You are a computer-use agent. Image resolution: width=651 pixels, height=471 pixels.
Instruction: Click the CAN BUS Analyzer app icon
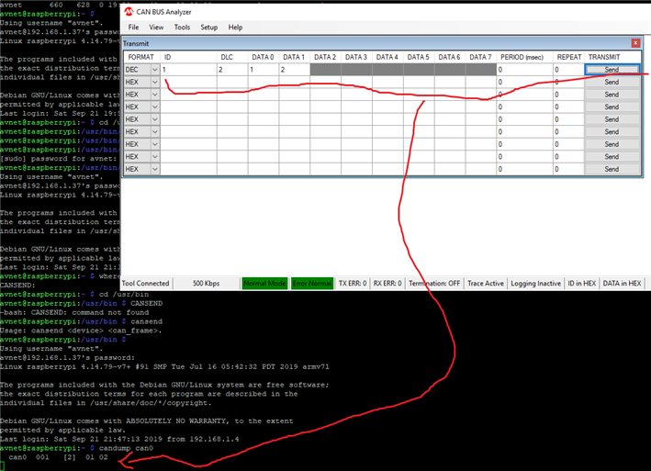pyautogui.click(x=129, y=11)
